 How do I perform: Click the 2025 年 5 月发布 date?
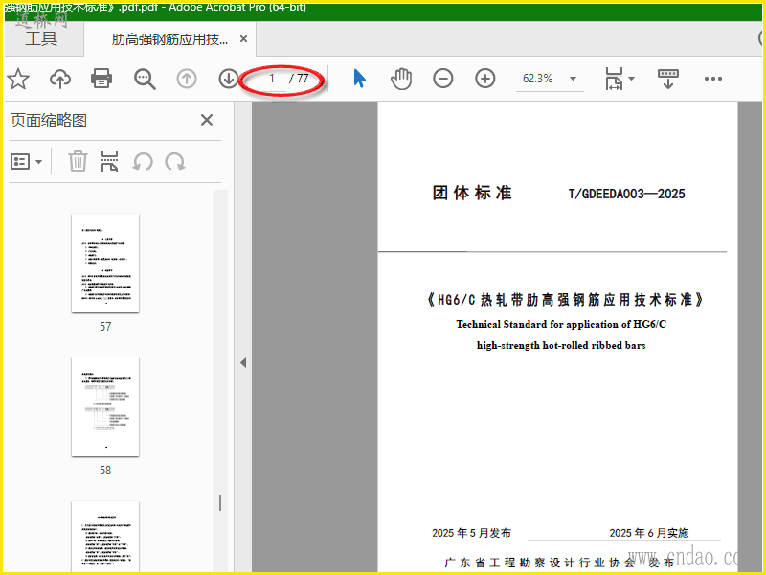point(471,533)
